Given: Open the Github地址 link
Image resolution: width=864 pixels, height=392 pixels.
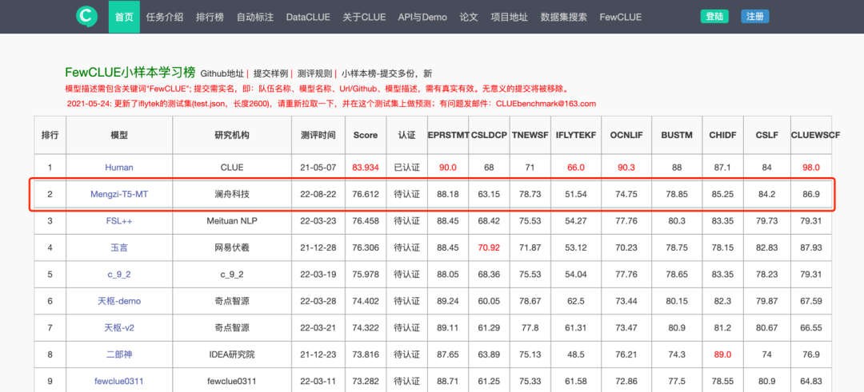Looking at the screenshot, I should pos(222,73).
